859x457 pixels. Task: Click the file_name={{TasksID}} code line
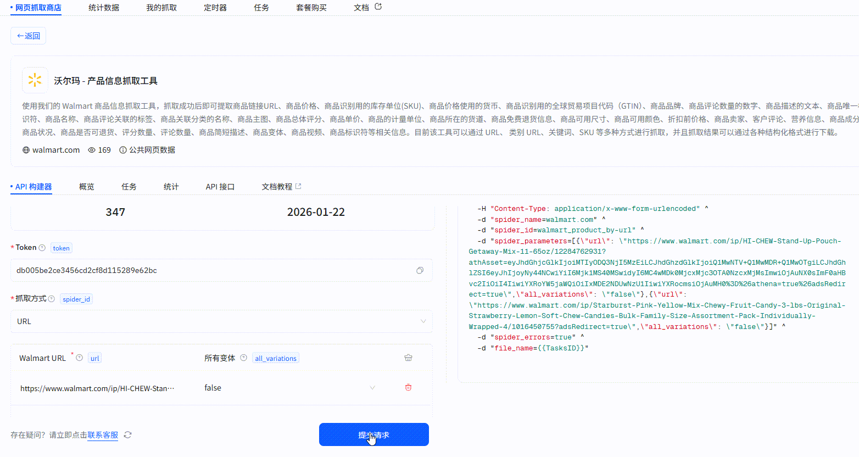tap(533, 348)
